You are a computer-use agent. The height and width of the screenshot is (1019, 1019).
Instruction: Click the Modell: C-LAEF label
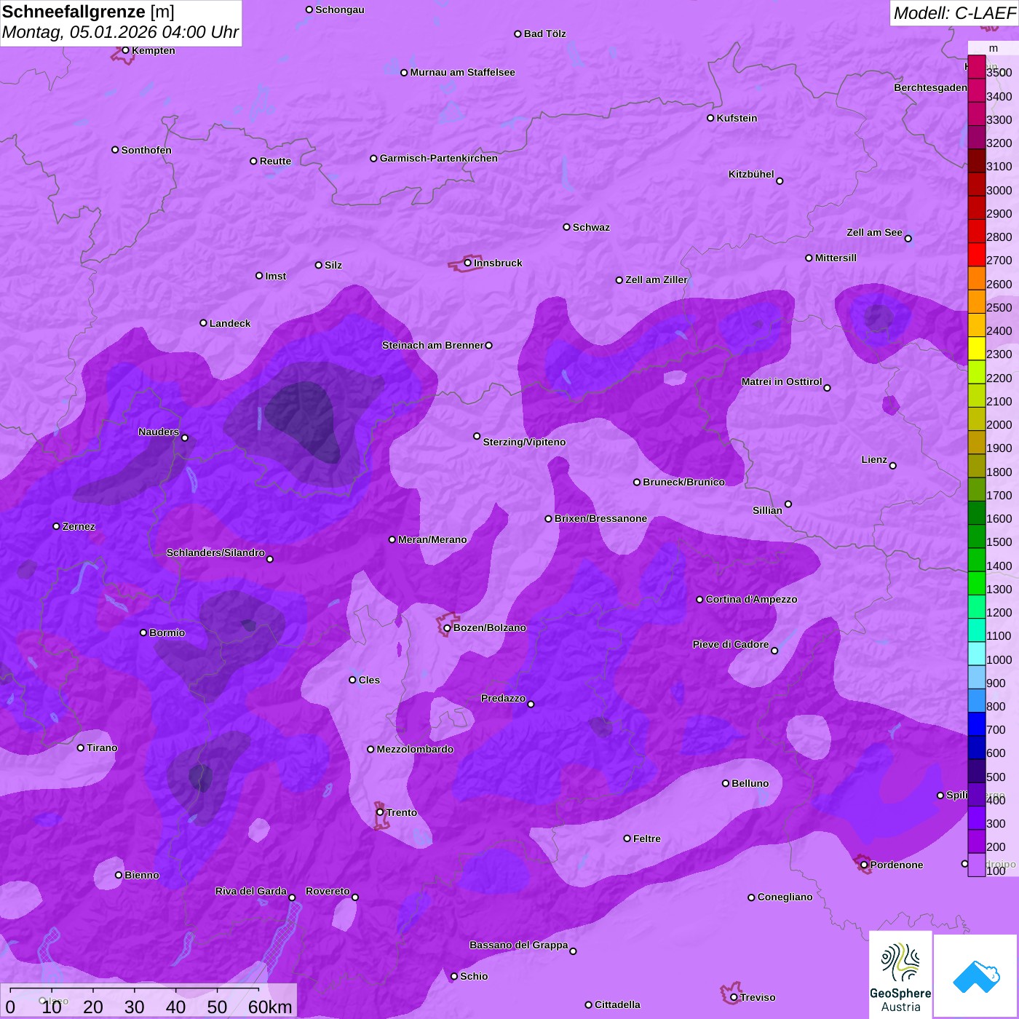click(953, 13)
